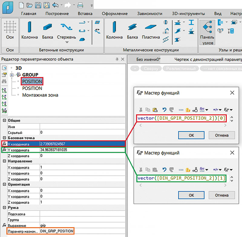Select the 3D root tree node
The height and width of the screenshot is (237, 242).
[x=18, y=68]
